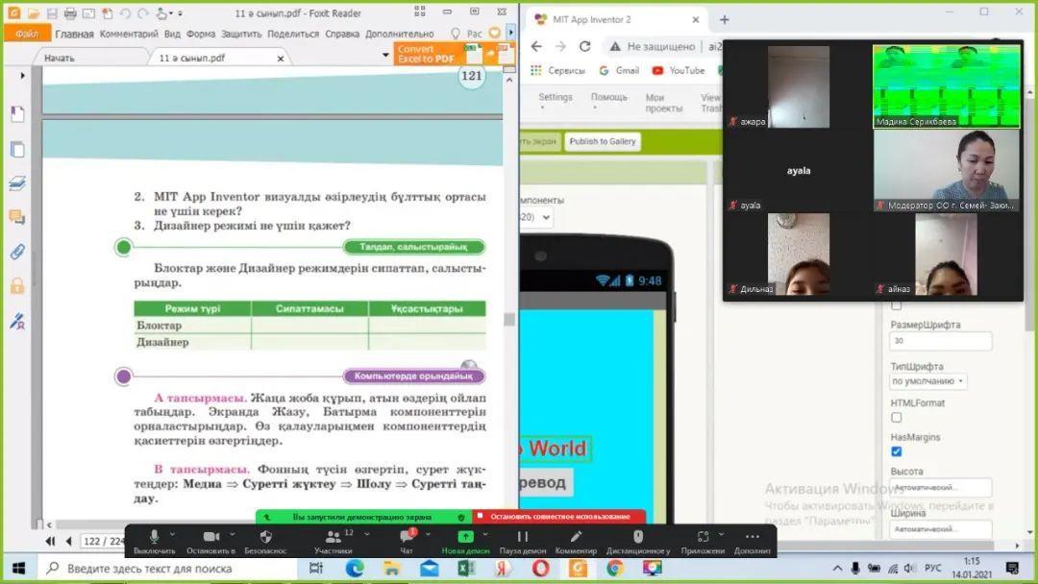
Task: Open the ТипШрифта 'по умолчанию' dropdown
Action: (927, 381)
